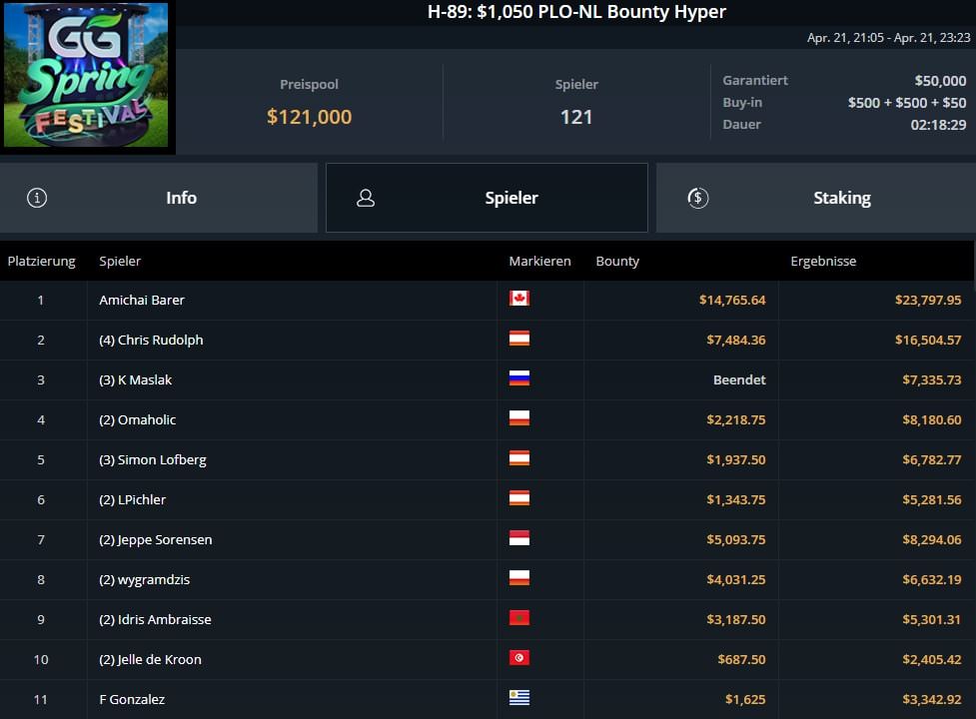Viewport: 976px width, 719px height.
Task: Click the dollar coin Staking icon
Action: tap(698, 198)
